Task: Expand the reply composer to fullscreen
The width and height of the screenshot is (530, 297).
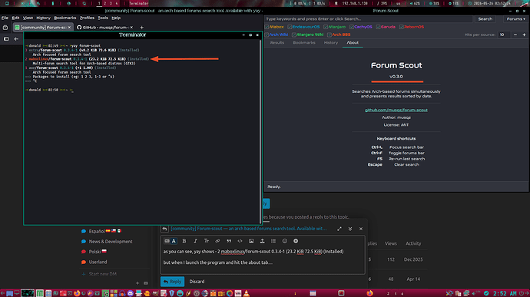Action: point(340,229)
